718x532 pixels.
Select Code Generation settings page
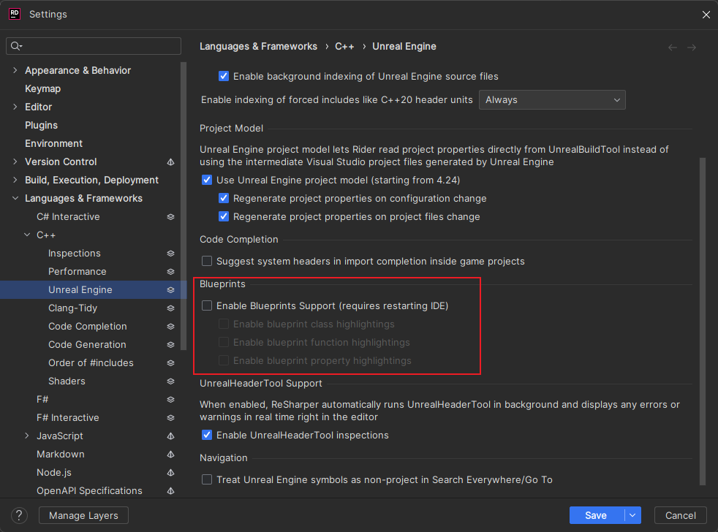coord(88,345)
